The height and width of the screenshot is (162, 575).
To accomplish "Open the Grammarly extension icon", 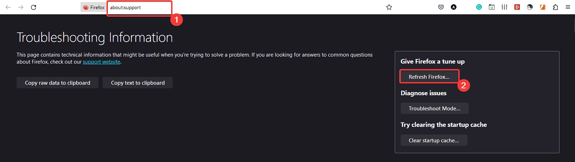I will coord(479,7).
